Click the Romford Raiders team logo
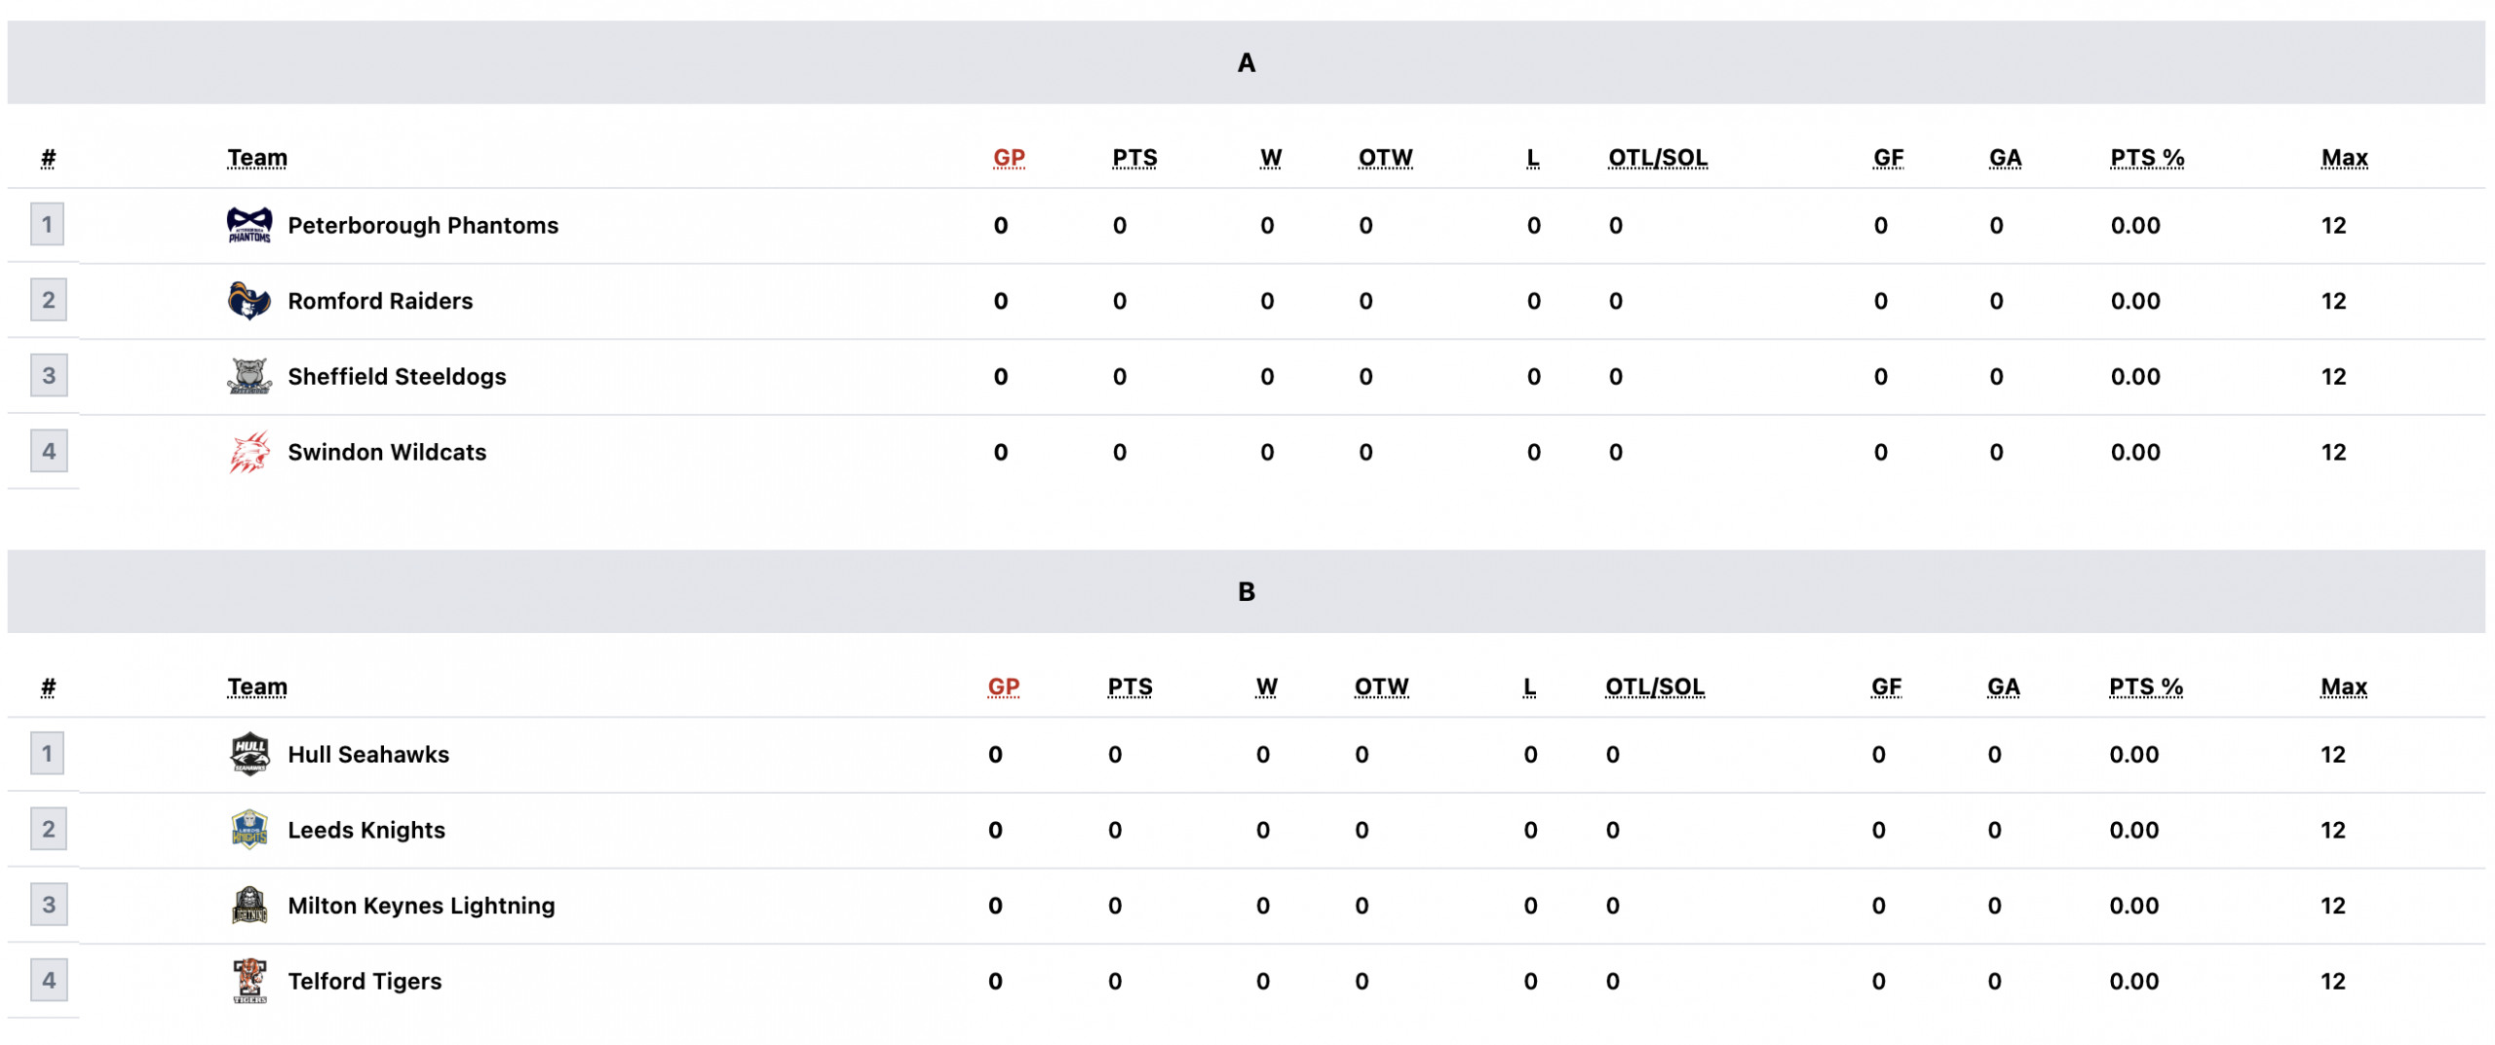This screenshot has width=2495, height=1045. tap(249, 301)
